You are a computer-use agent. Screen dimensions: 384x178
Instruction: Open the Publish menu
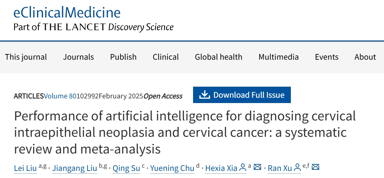click(x=123, y=57)
